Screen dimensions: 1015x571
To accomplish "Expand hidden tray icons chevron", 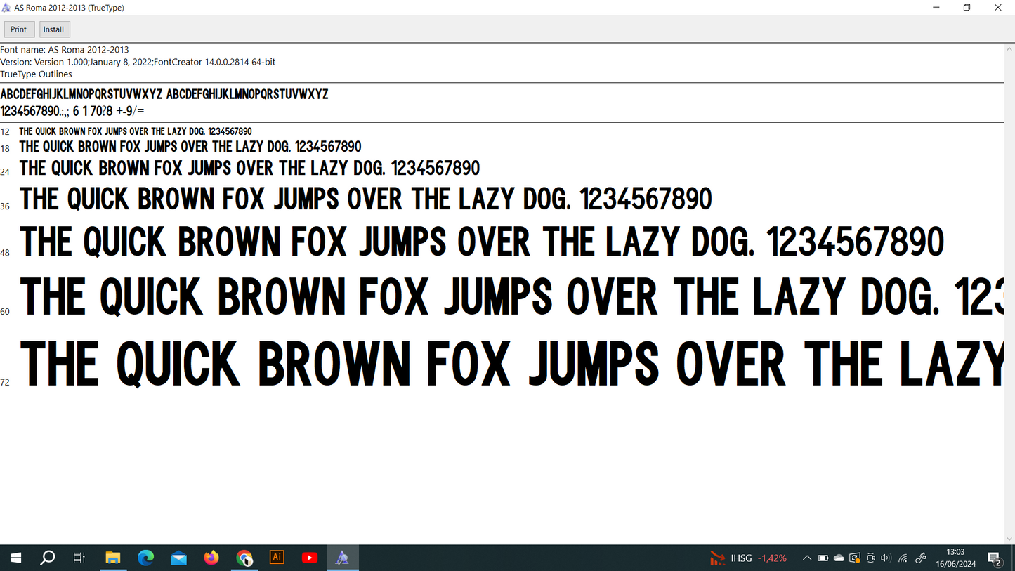I will [x=806, y=557].
